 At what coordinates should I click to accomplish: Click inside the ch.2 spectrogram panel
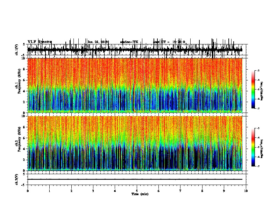click(135, 143)
